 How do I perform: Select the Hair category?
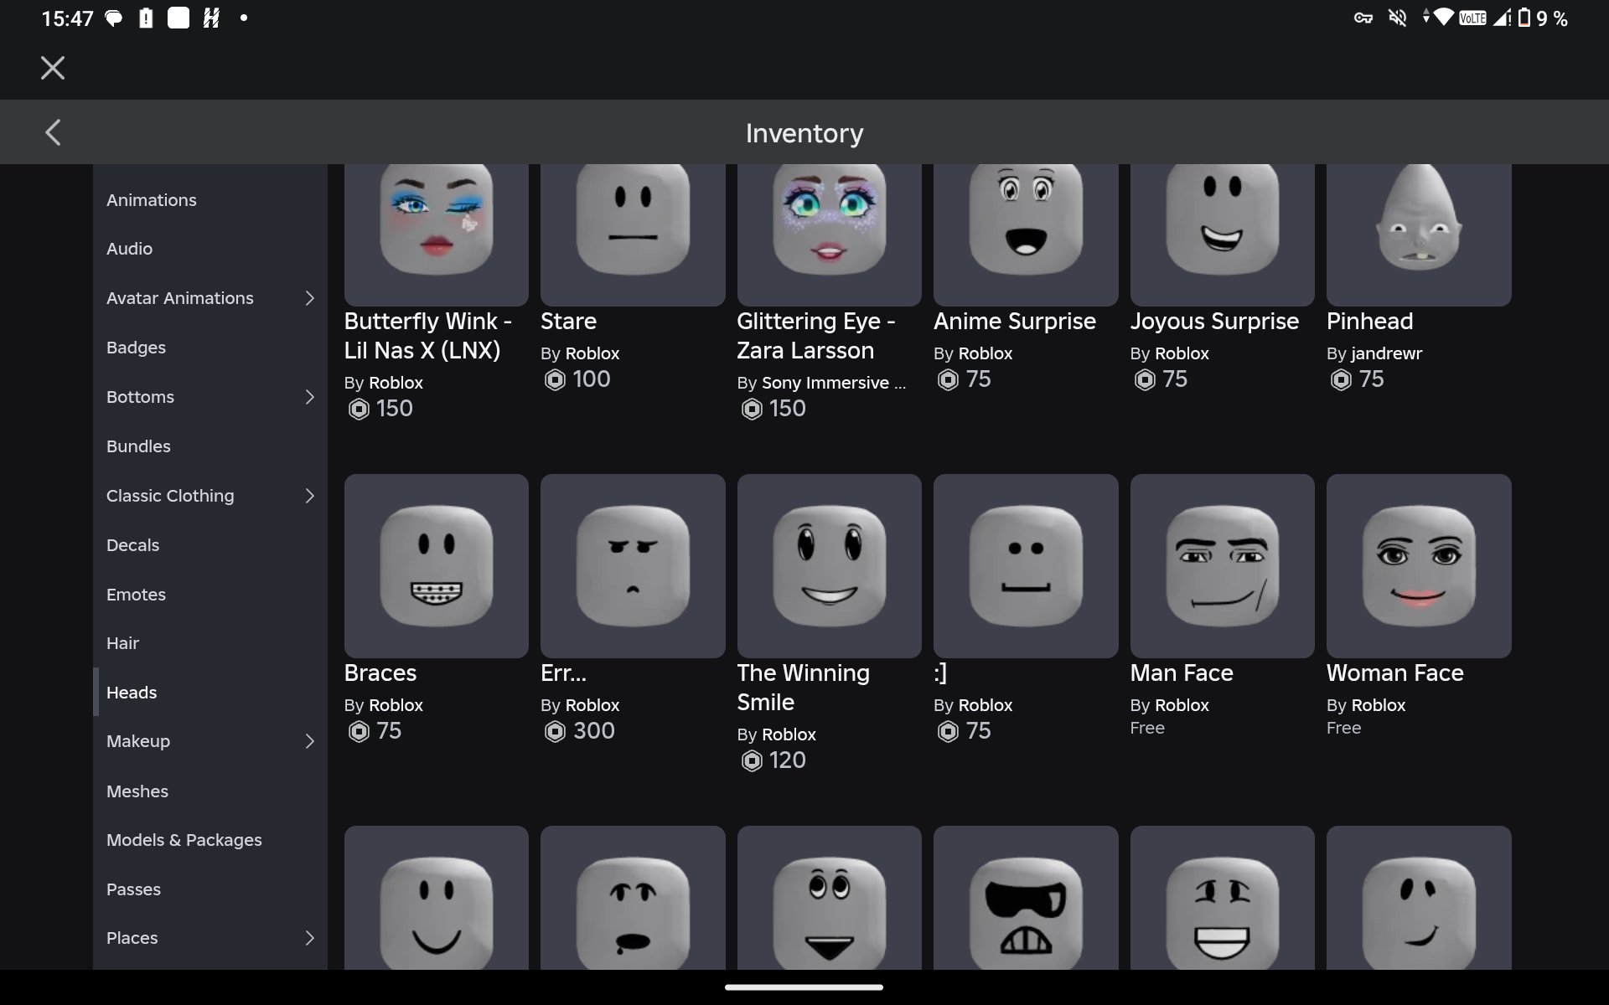pos(210,643)
